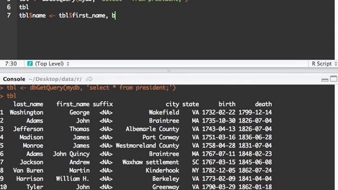Click line number 6 in gutter

click(8, 7)
